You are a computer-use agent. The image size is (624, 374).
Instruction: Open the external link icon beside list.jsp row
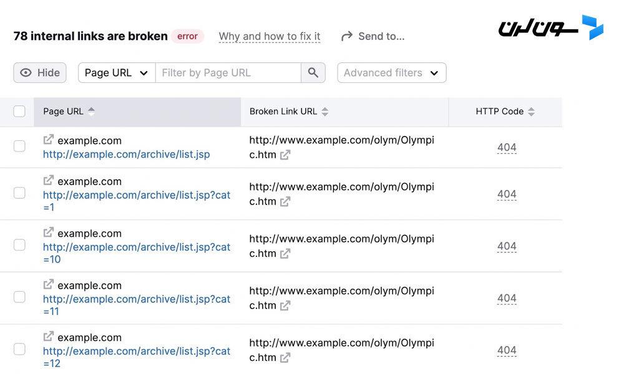[x=48, y=140]
